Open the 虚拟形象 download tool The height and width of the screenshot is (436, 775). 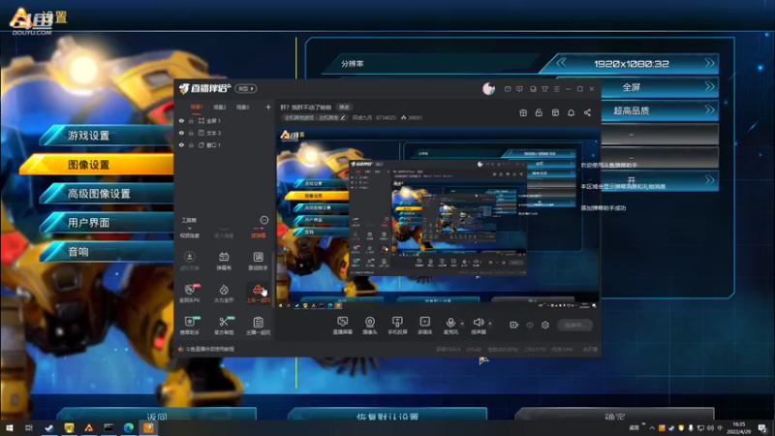point(189,261)
